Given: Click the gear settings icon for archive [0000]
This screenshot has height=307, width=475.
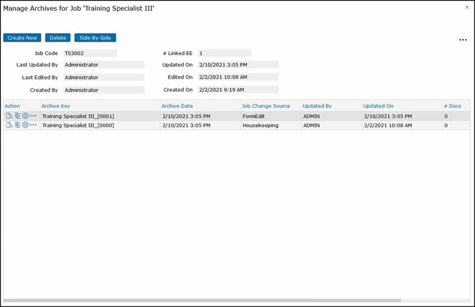Looking at the screenshot, I should [25, 125].
